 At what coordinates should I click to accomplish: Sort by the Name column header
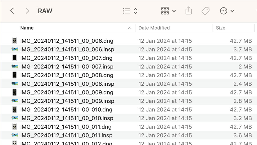[27, 28]
